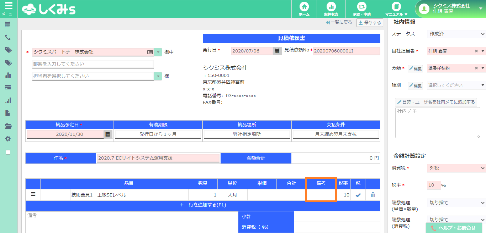Click 行を追加する(F1) button

[x=203, y=205]
